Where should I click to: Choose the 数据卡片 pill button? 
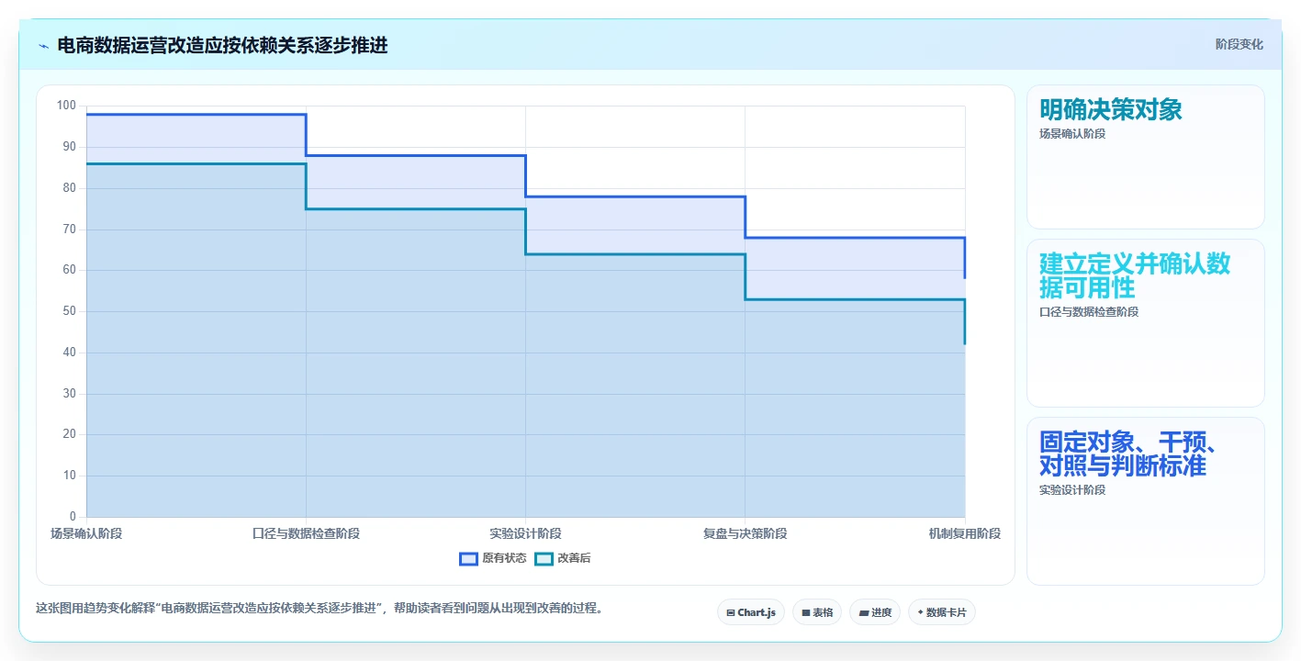click(x=941, y=612)
